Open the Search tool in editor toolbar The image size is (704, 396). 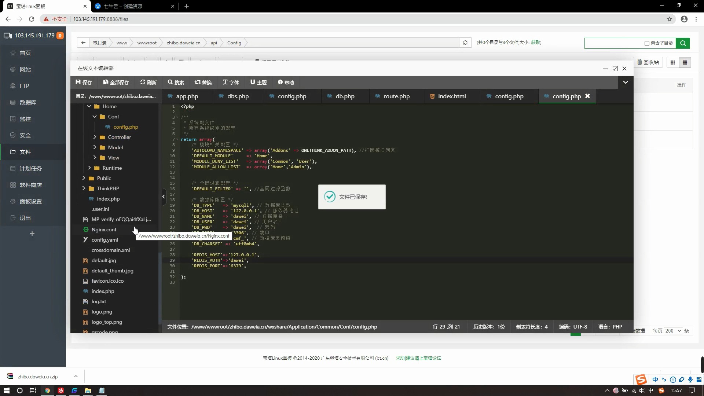tap(176, 82)
